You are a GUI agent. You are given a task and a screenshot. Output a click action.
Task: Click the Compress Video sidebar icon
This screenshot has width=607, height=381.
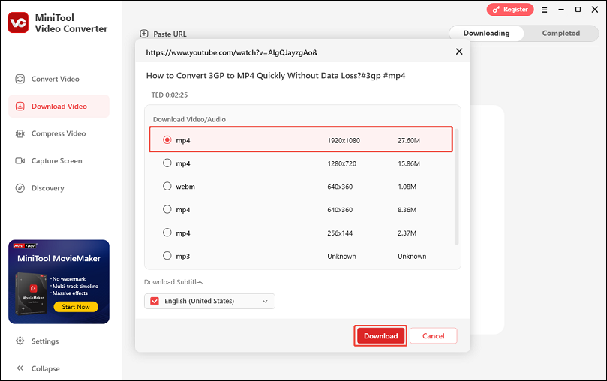[20, 133]
